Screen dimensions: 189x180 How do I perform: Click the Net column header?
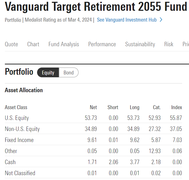click(93, 107)
